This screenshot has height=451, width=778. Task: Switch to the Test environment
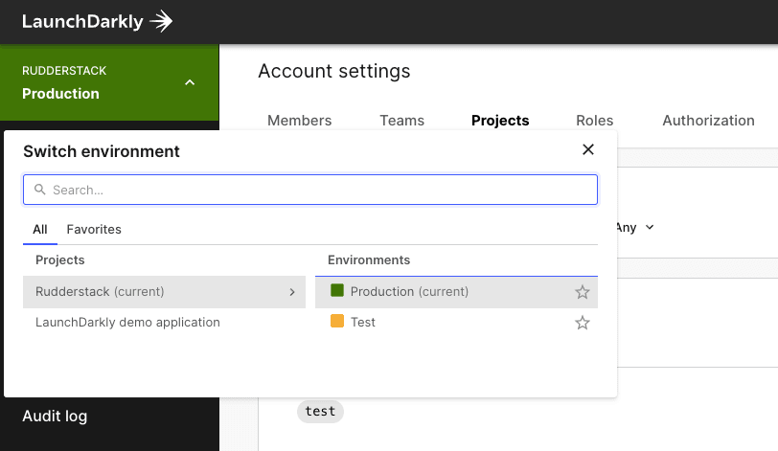point(456,323)
